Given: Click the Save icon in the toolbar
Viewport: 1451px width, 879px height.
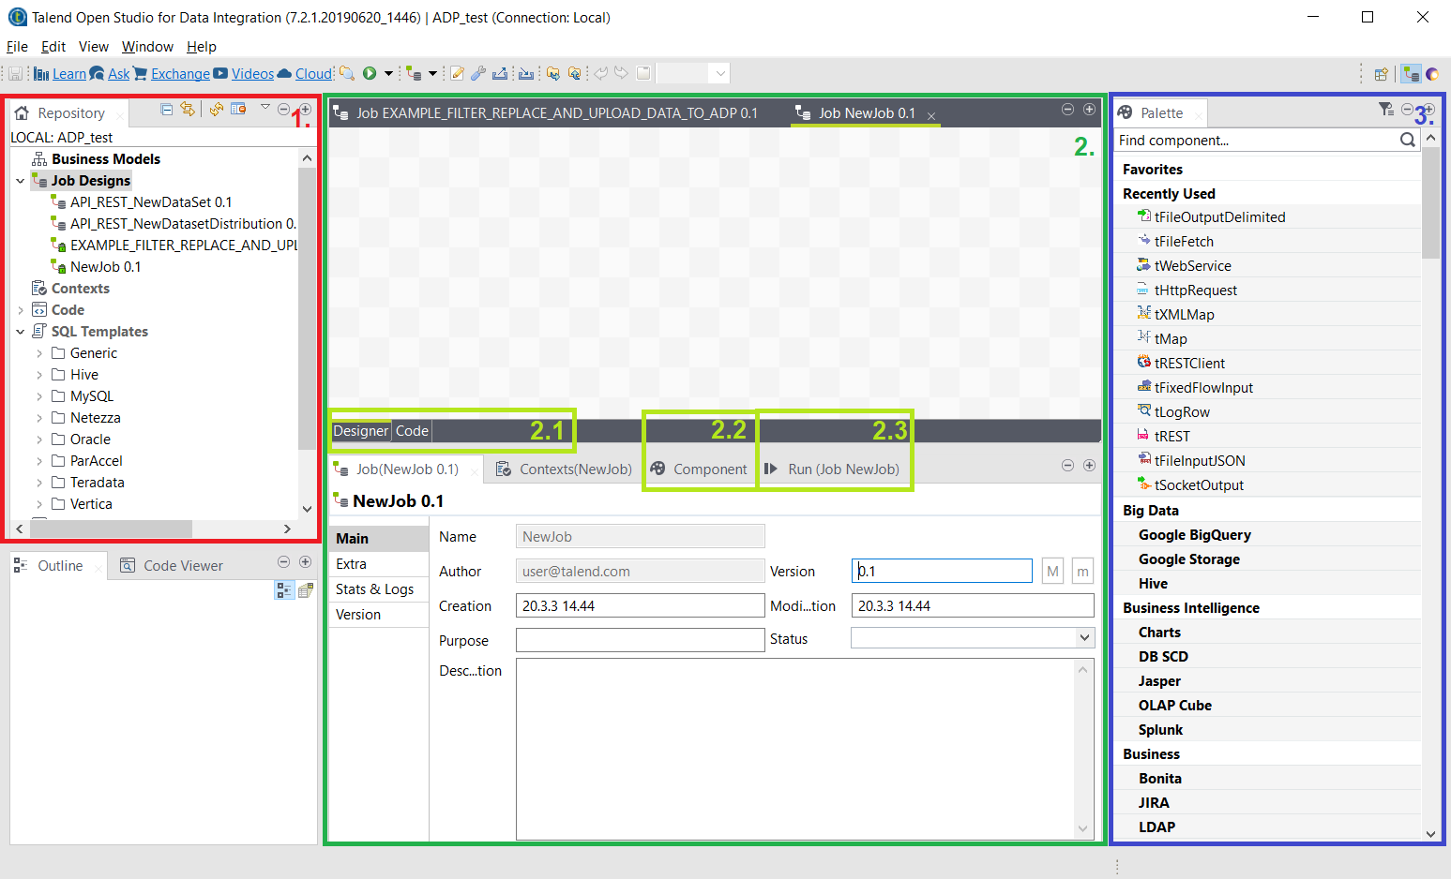Looking at the screenshot, I should (16, 73).
